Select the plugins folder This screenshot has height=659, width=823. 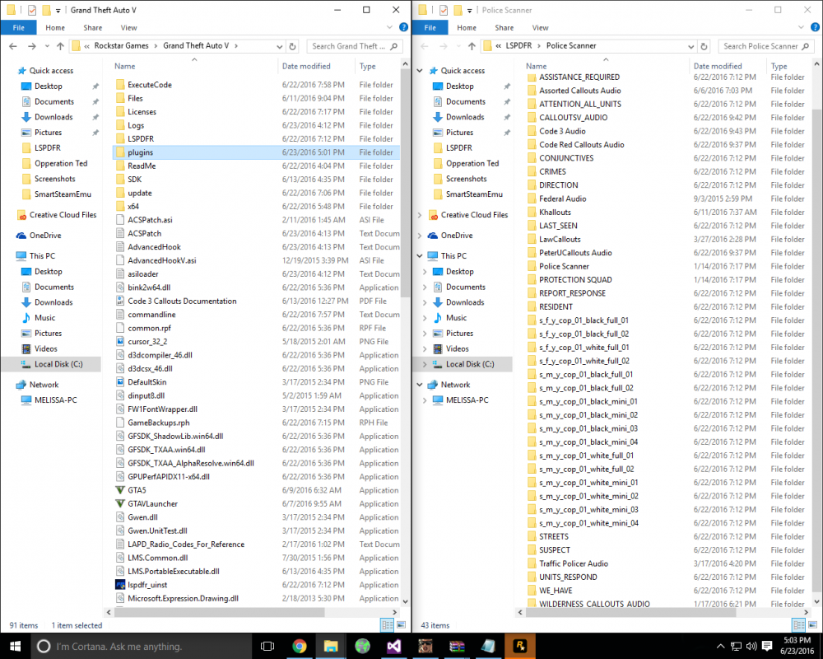[x=257, y=152]
